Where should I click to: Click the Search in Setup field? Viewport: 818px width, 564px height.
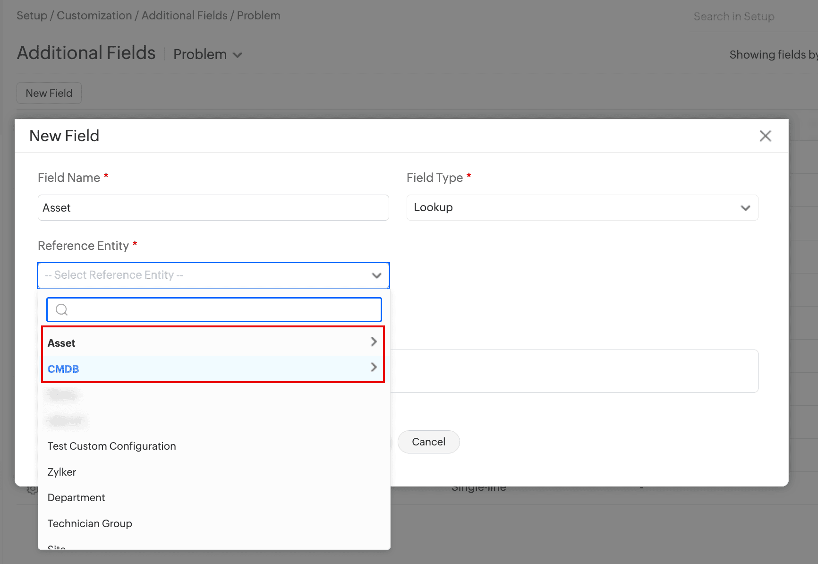751,17
